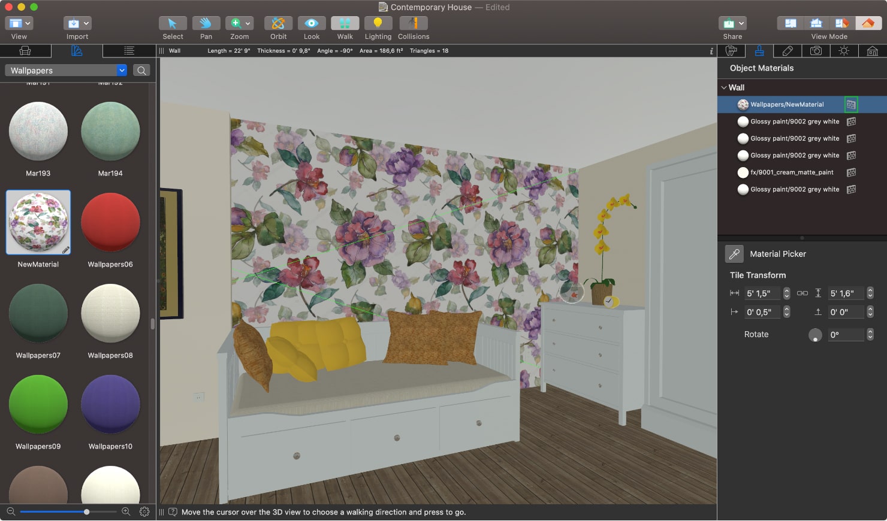Select the Orbit navigation tool

click(277, 23)
